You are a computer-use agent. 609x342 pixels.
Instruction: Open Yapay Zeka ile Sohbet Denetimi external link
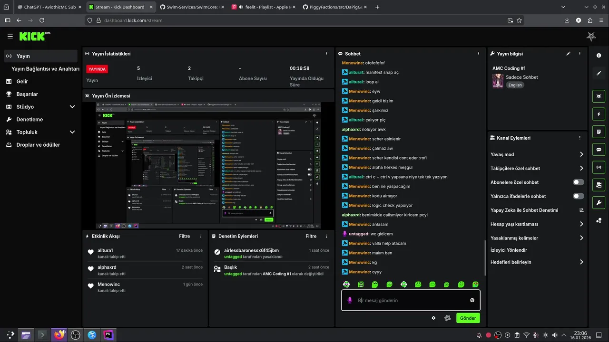pos(581,210)
